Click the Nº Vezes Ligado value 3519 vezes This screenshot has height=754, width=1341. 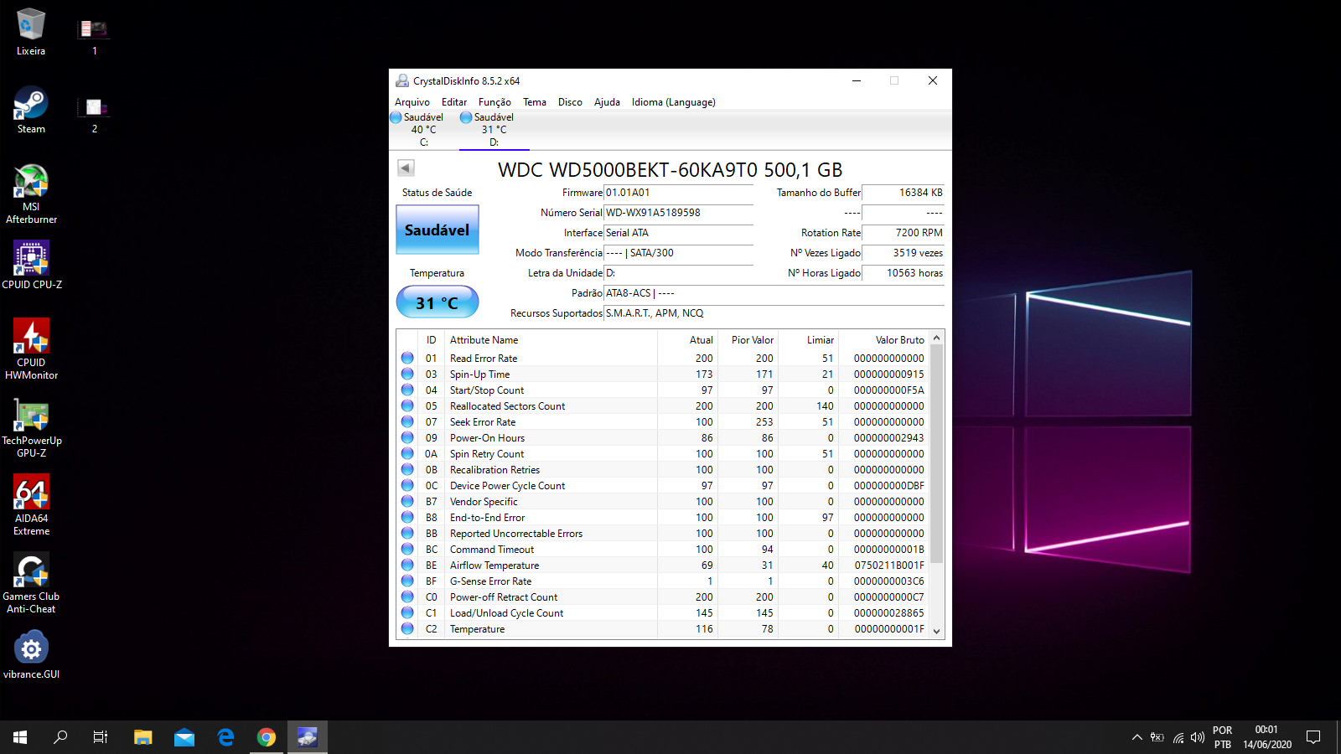[903, 253]
